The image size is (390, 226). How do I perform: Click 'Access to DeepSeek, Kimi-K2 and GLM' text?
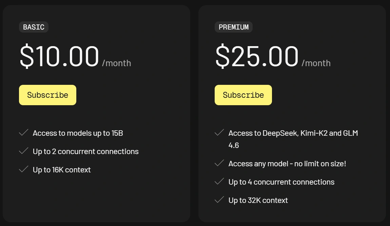293,133
